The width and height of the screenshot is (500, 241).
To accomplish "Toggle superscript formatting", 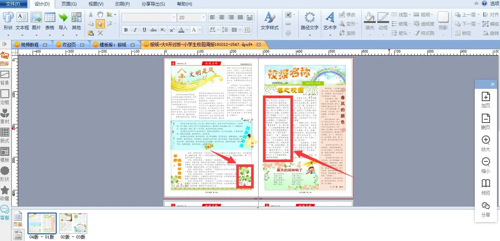I will (x=172, y=30).
